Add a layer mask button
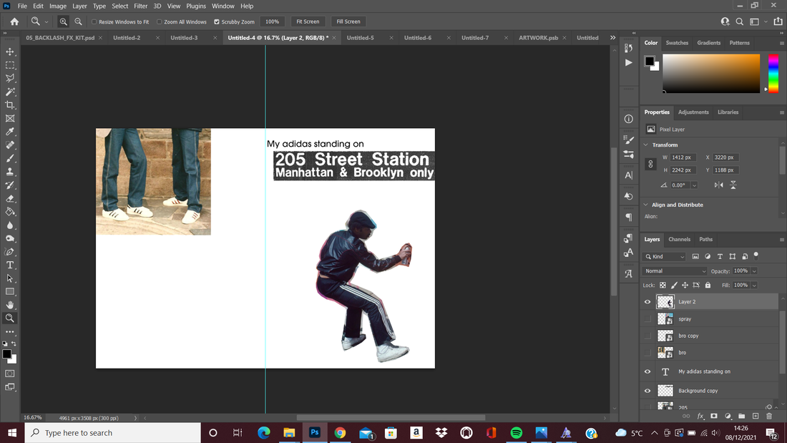 (x=714, y=416)
